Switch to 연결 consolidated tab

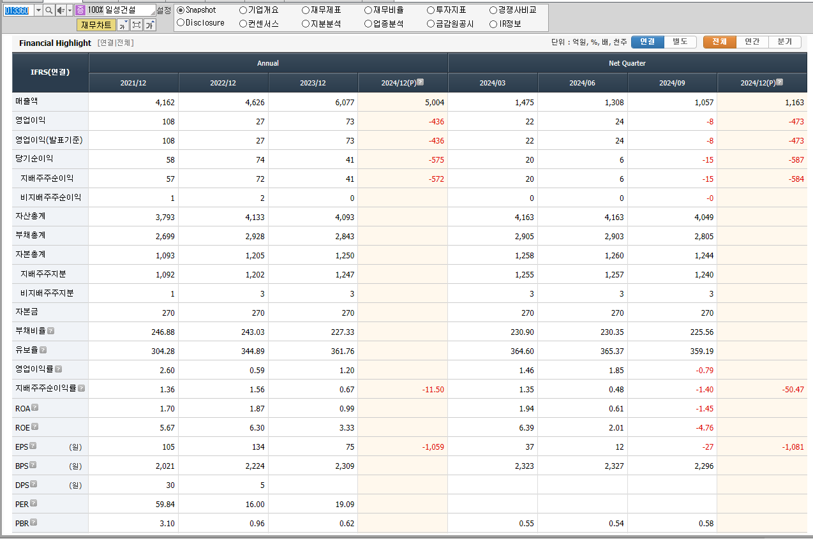tap(648, 42)
